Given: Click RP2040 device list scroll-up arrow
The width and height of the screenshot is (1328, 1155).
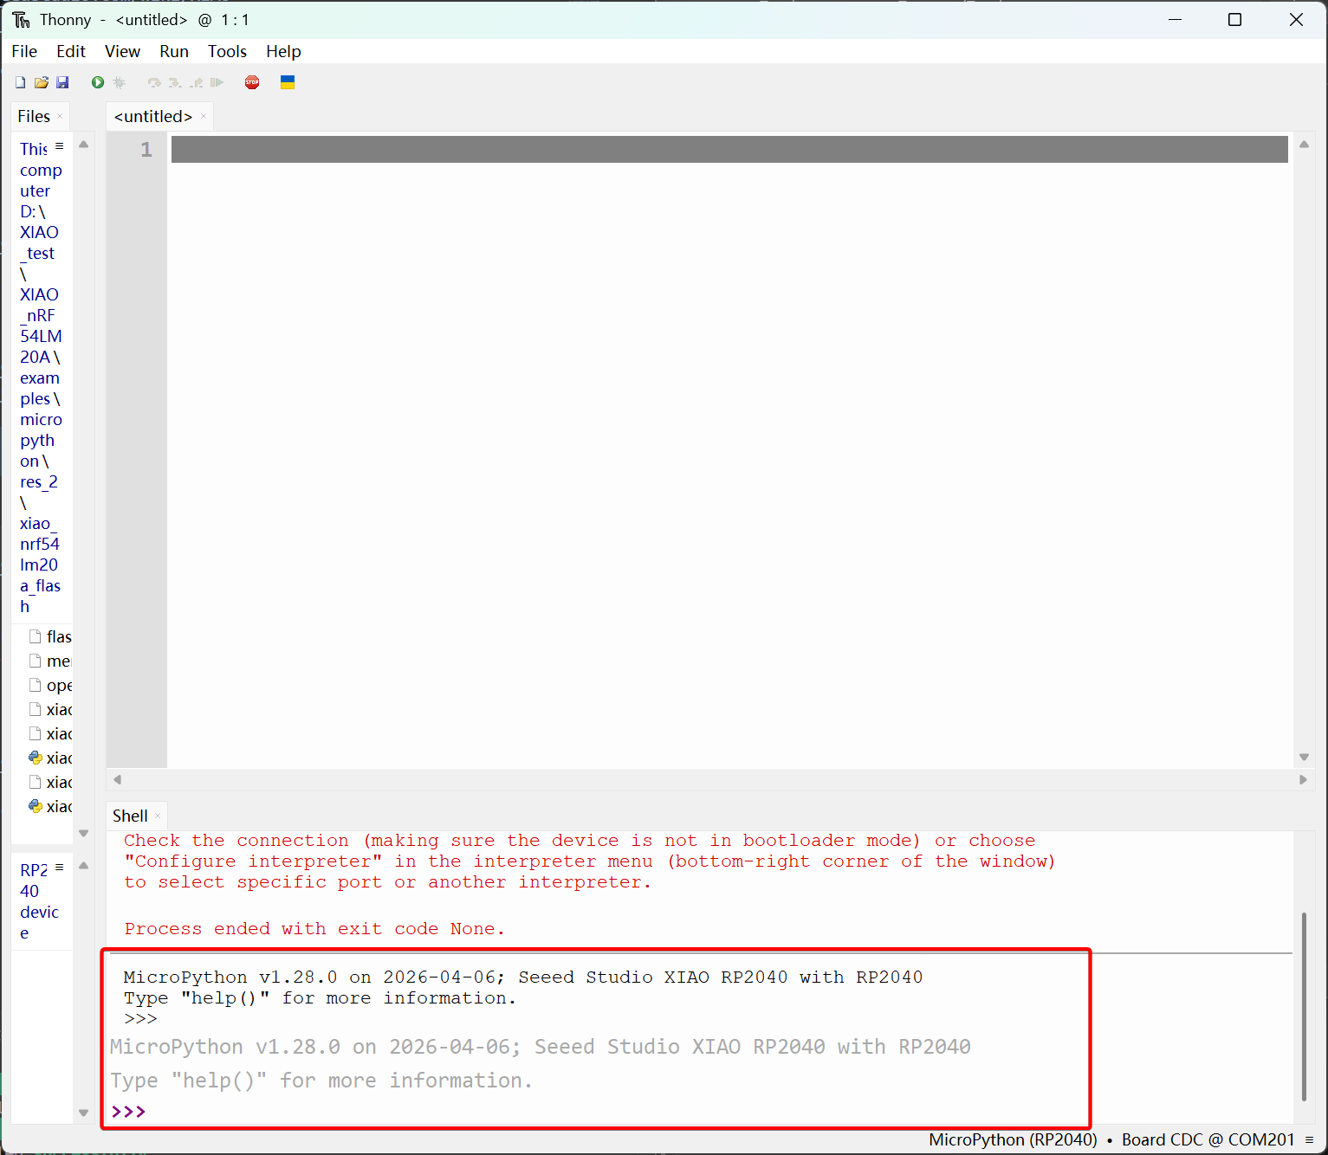Looking at the screenshot, I should (84, 865).
